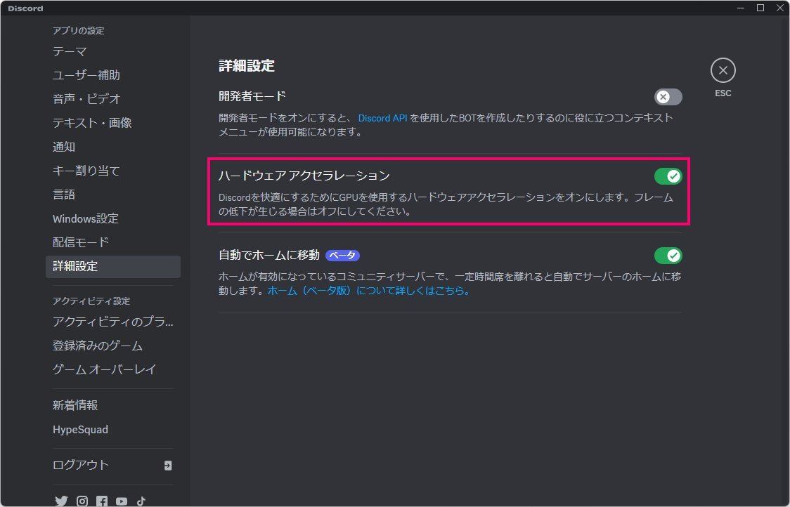
Task: Select 詳細設定 in the sidebar
Action: (113, 266)
